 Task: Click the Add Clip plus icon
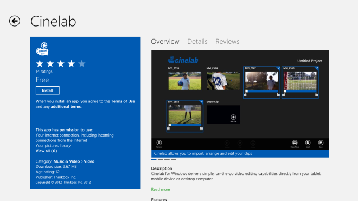tap(233, 117)
